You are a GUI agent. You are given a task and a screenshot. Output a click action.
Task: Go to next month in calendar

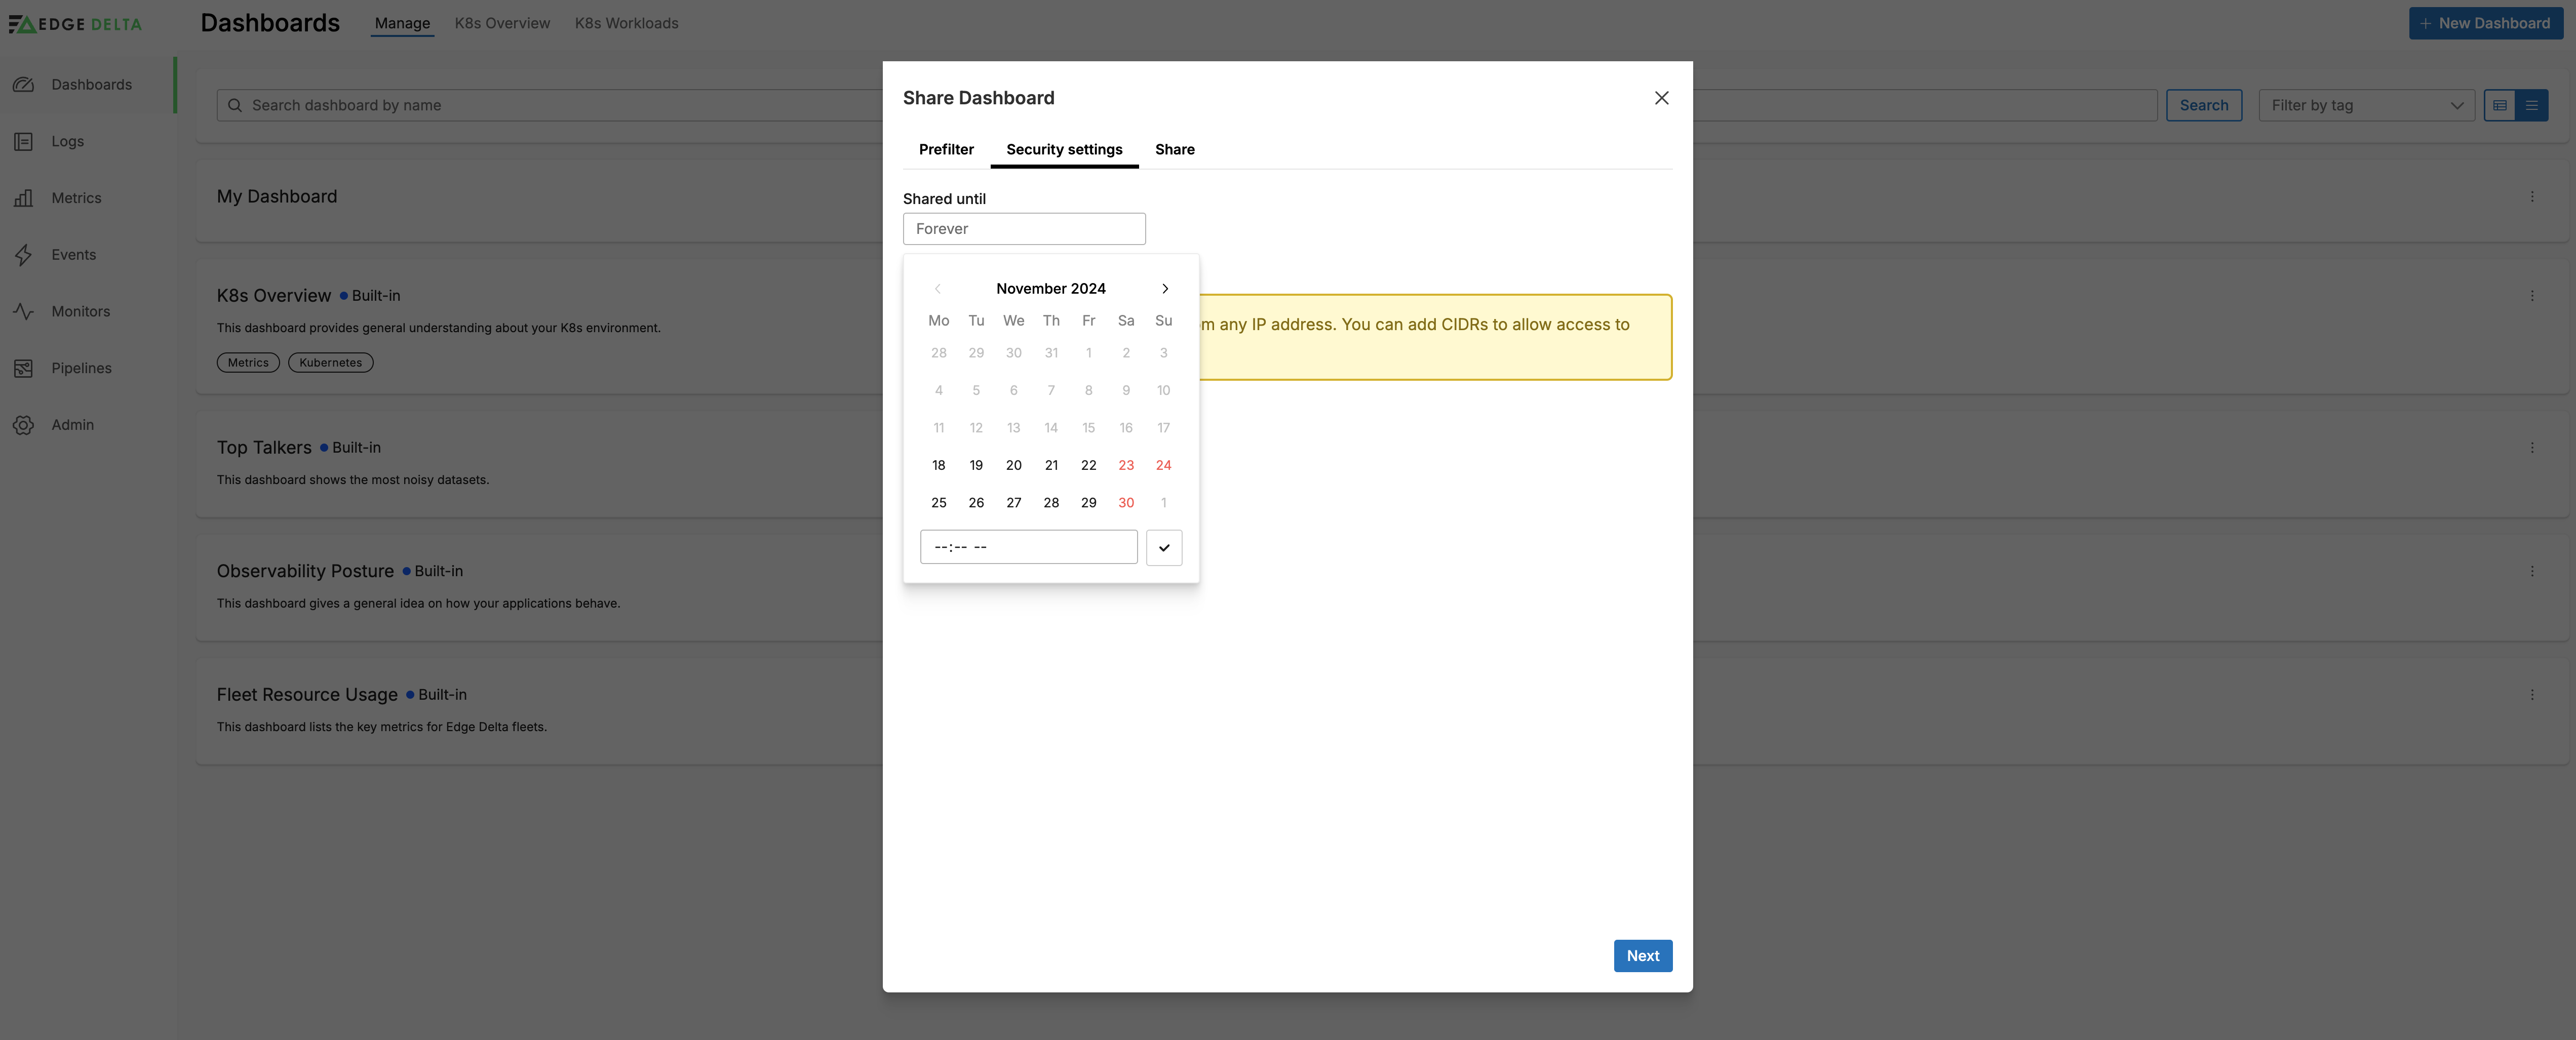click(1164, 289)
